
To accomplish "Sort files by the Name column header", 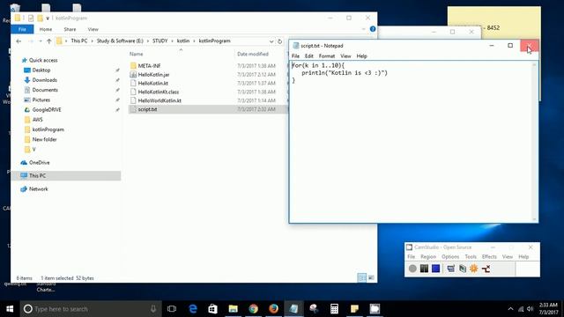I will (x=136, y=54).
